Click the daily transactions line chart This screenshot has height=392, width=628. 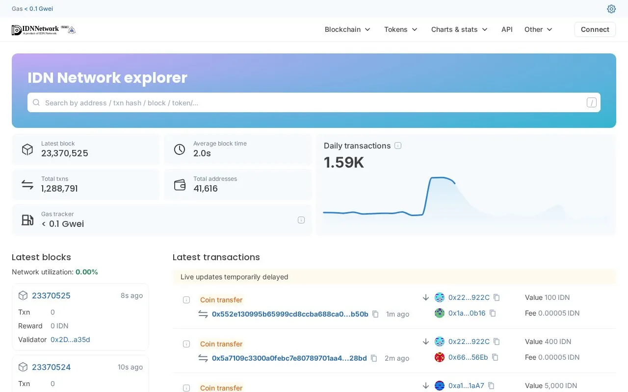[x=466, y=201]
